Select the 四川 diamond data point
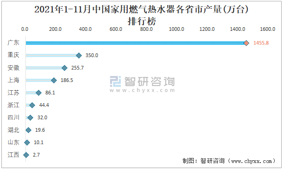The image size is (284, 169). tap(30, 118)
